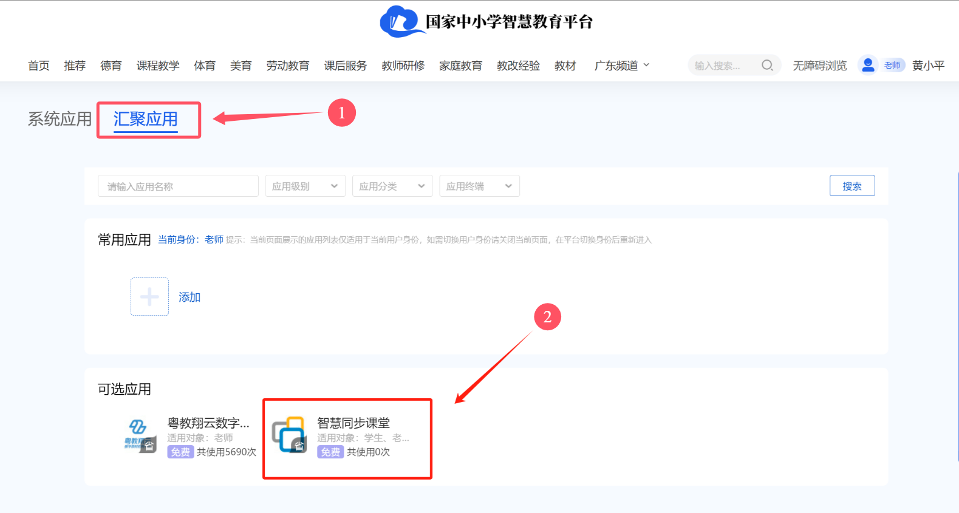Click the 免费 badge under 智慧同步课堂
The height and width of the screenshot is (513, 959).
click(x=330, y=452)
